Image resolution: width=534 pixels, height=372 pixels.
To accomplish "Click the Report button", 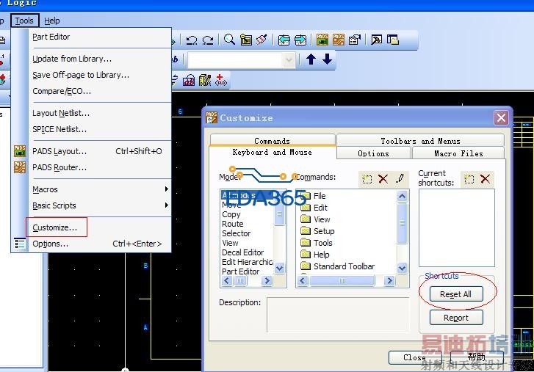I will [x=456, y=318].
